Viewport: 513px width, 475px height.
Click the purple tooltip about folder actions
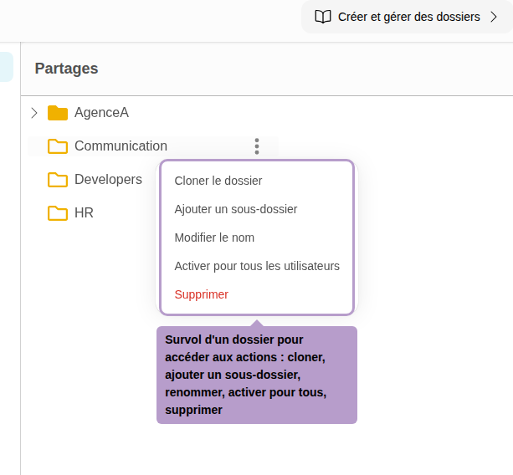pyautogui.click(x=256, y=375)
